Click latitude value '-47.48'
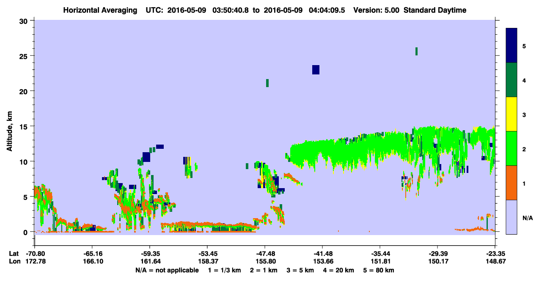 click(x=265, y=254)
